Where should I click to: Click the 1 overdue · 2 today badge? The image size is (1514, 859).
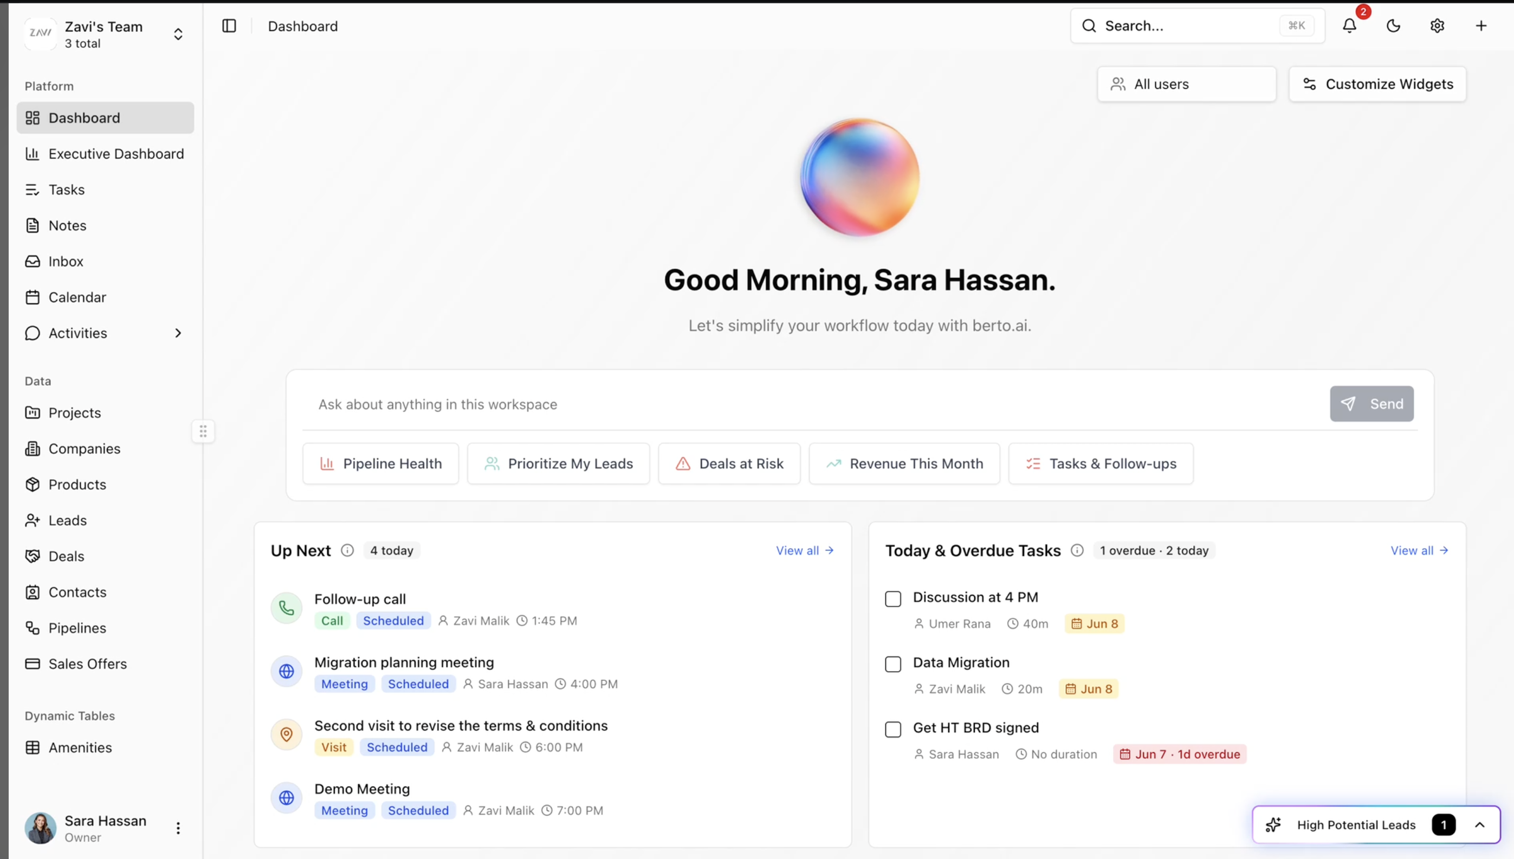pos(1154,551)
